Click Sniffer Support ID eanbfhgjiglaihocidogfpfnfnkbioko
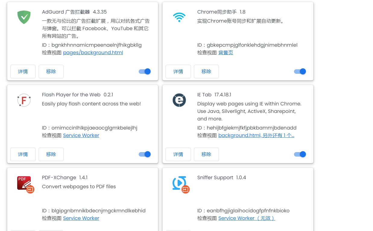Image resolution: width=373 pixels, height=231 pixels. [243, 211]
